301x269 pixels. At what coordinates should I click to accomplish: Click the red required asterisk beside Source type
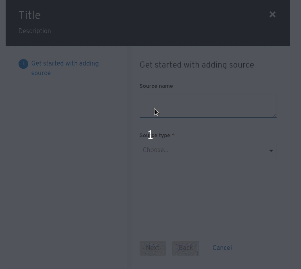173,135
